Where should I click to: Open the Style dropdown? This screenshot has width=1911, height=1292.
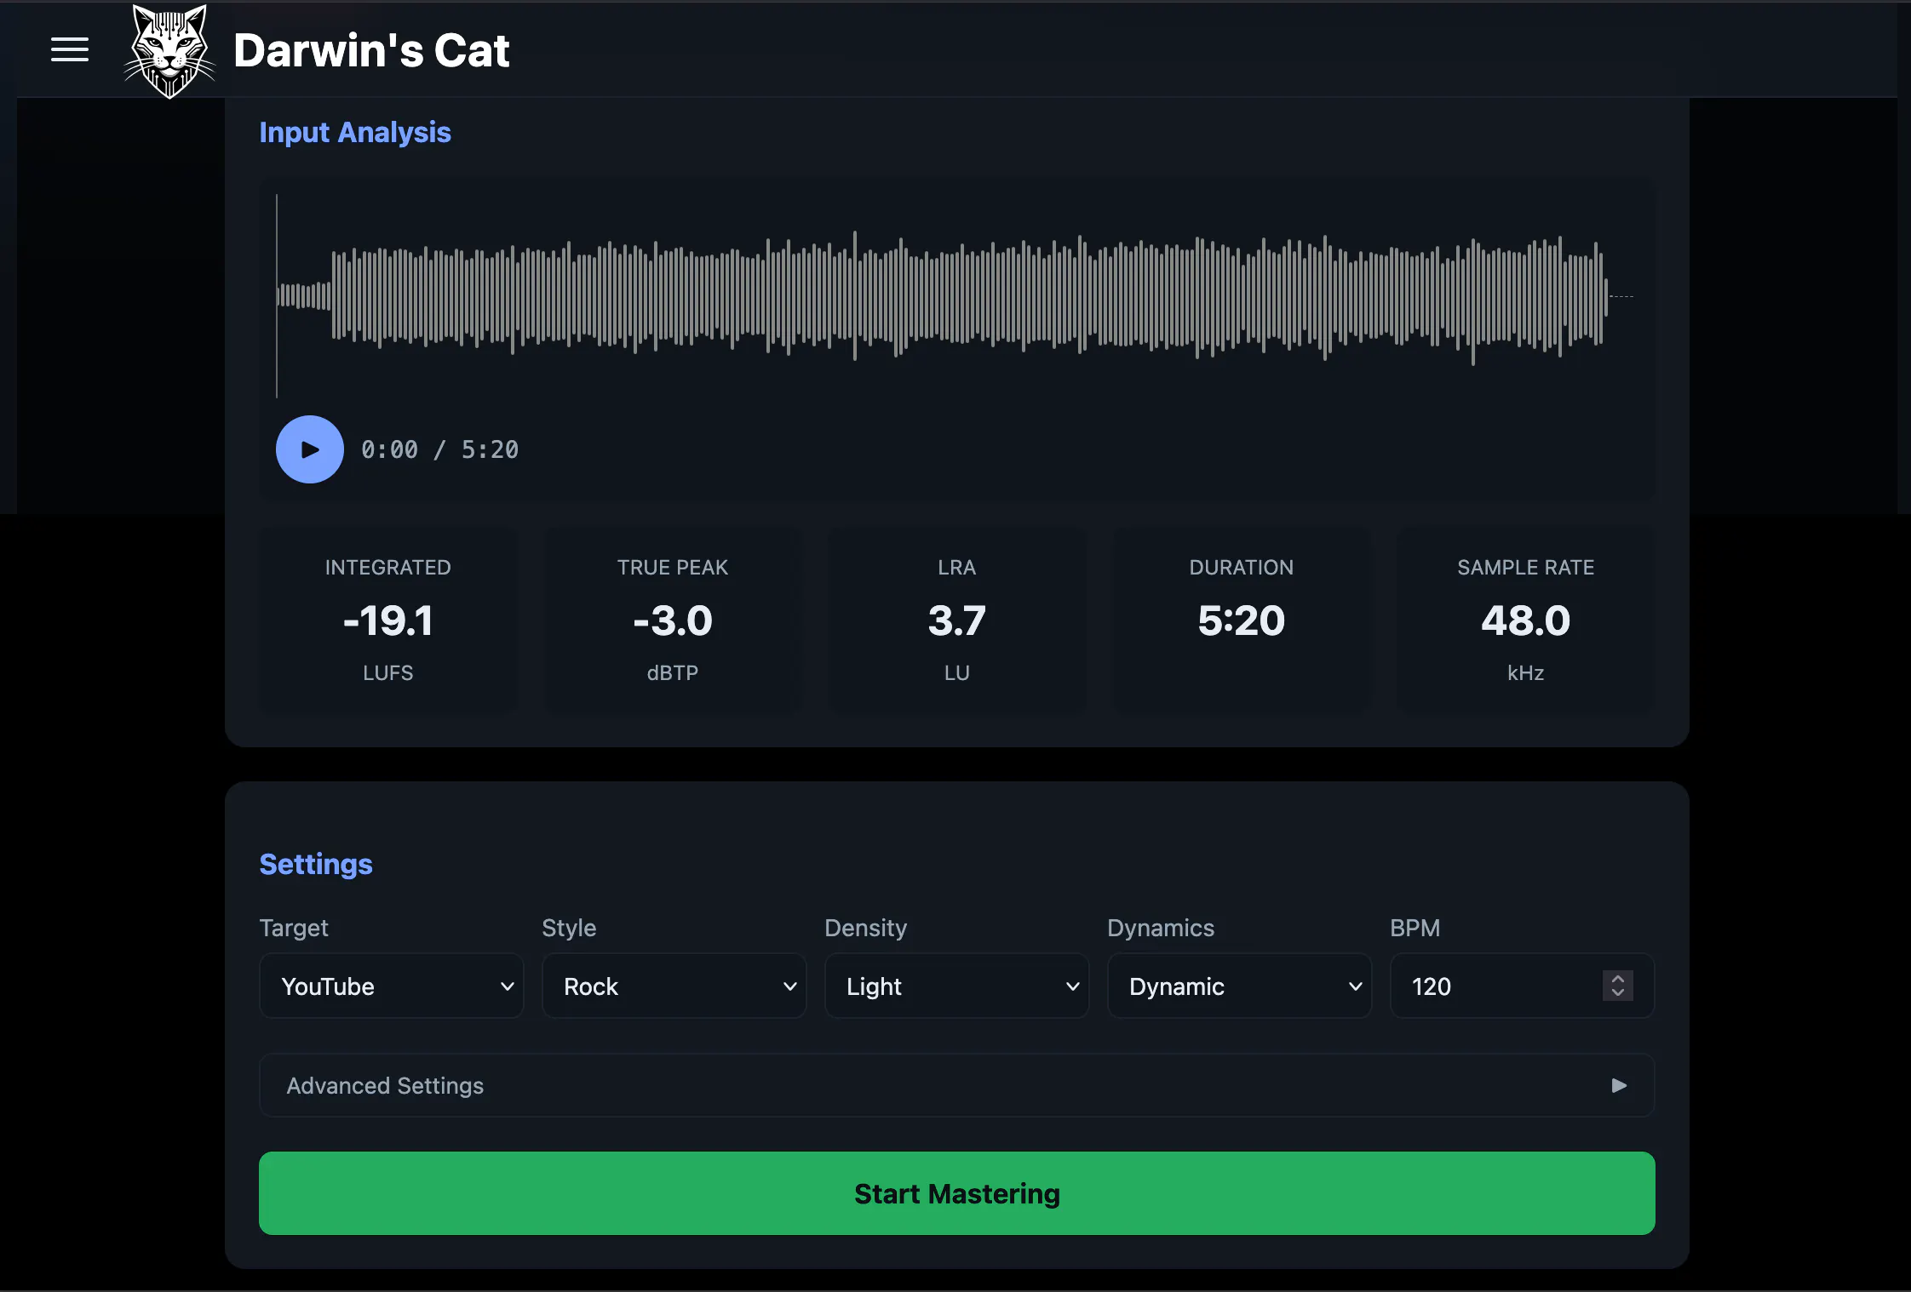[674, 986]
